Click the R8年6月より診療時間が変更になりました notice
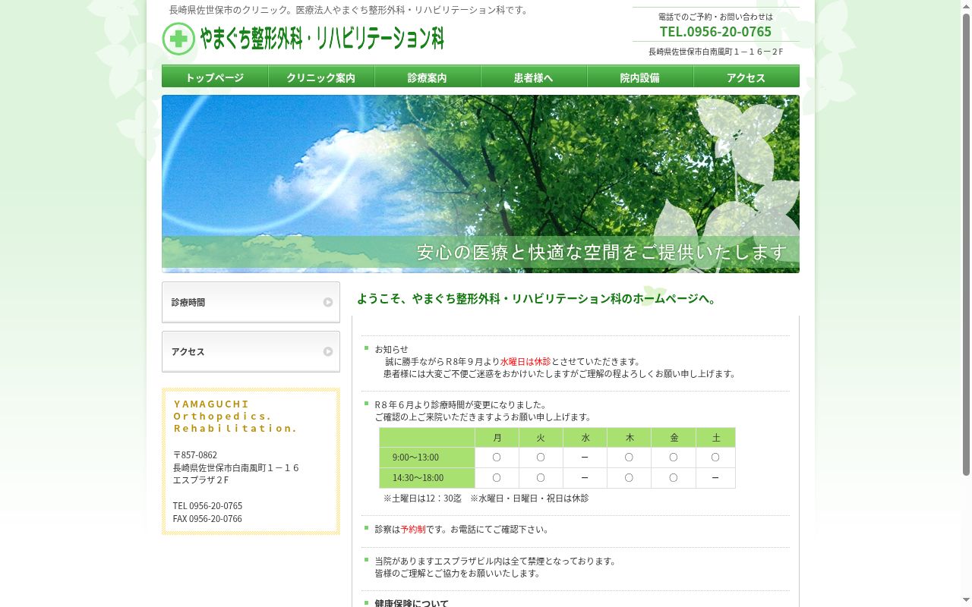 [461, 404]
